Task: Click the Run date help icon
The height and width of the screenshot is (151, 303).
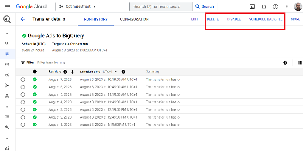Action: 65,72
